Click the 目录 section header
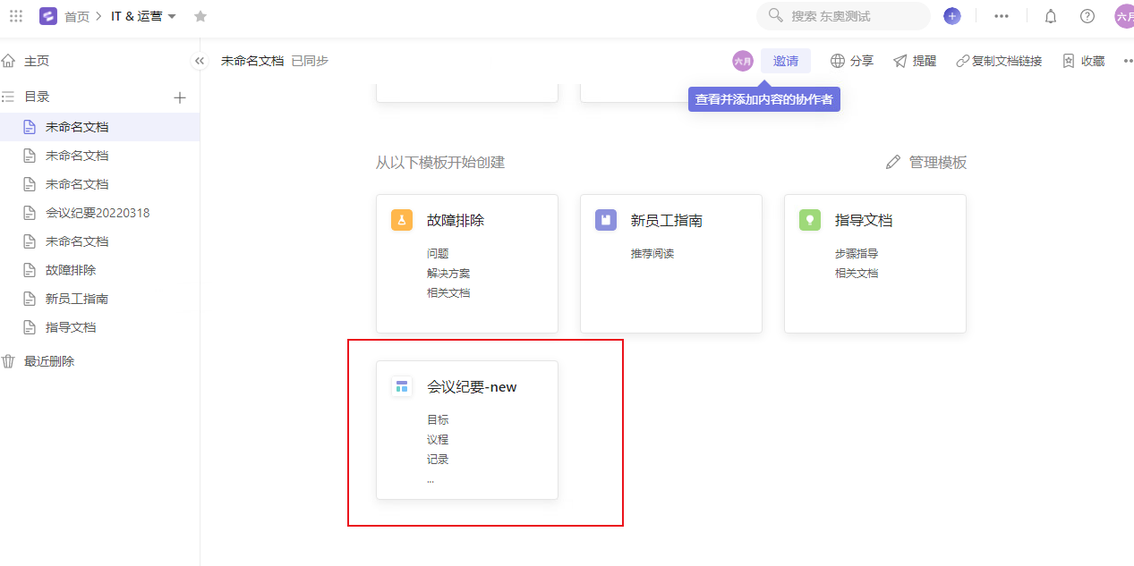 [37, 97]
